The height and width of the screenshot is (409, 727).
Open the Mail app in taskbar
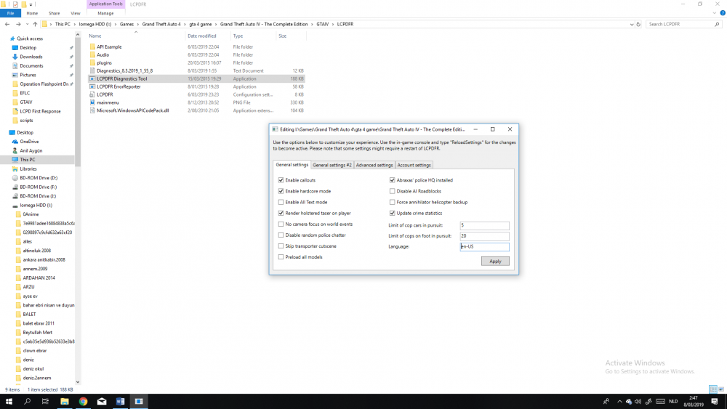102,401
